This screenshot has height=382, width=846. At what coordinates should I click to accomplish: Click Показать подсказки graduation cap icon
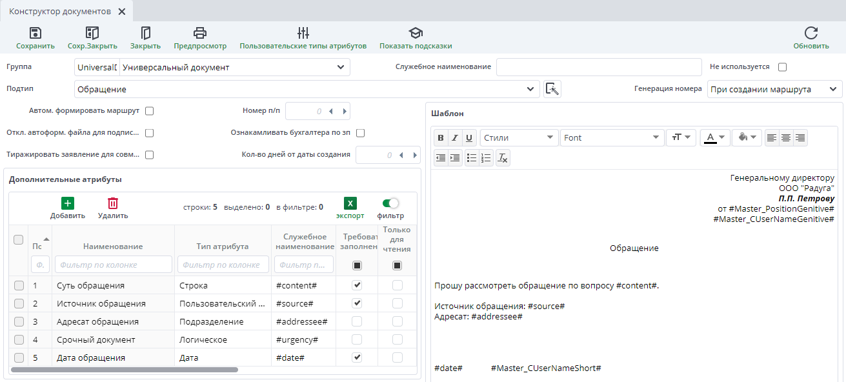pyautogui.click(x=416, y=33)
